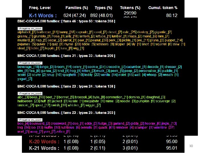Click the VP-negative bnc_coca-9 button
Screen dimensions: 205x153
(x=30, y=120)
